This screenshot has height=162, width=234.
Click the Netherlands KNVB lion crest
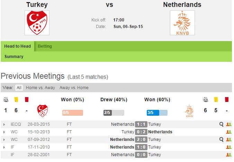pos(182,23)
